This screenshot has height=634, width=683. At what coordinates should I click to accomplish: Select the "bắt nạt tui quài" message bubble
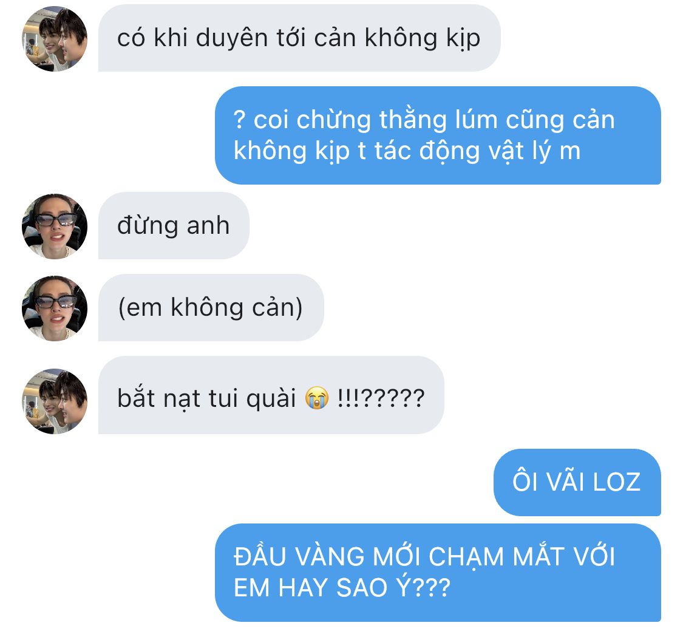(x=271, y=395)
